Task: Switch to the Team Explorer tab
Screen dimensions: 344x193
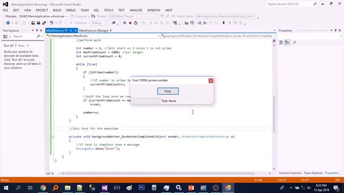Action: click(313, 173)
